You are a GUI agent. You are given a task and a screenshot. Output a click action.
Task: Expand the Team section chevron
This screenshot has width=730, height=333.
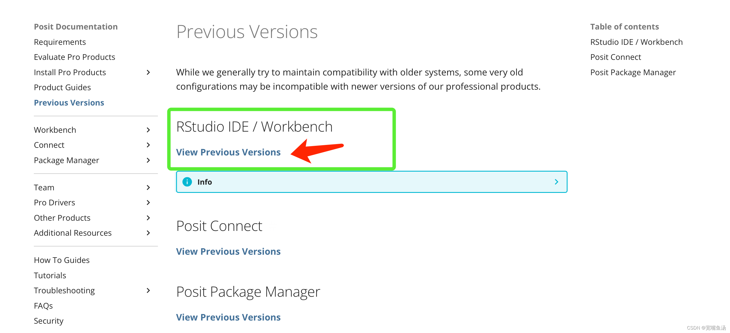[148, 187]
